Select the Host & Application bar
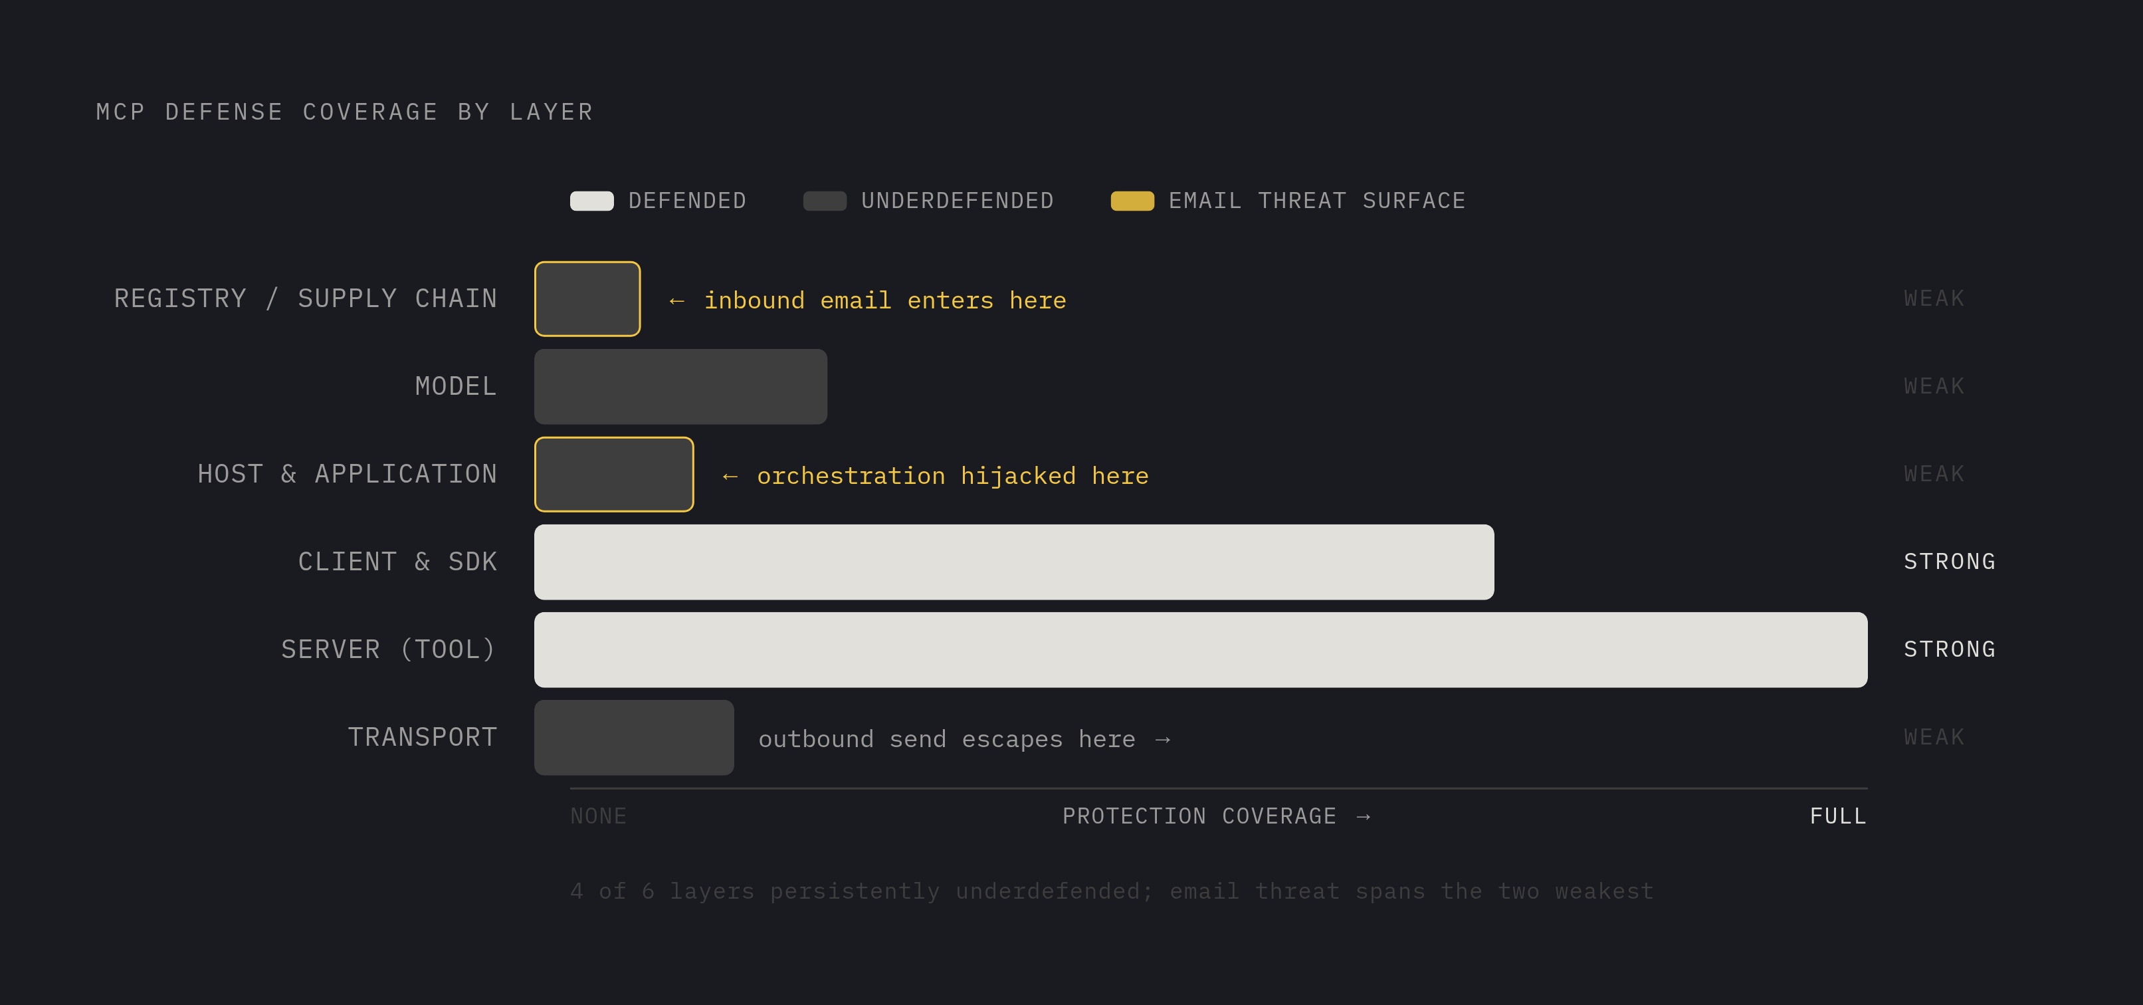This screenshot has width=2143, height=1005. [x=614, y=474]
